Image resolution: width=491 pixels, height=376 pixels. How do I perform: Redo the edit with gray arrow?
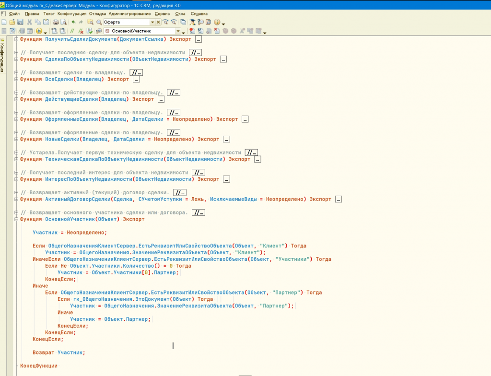81,22
